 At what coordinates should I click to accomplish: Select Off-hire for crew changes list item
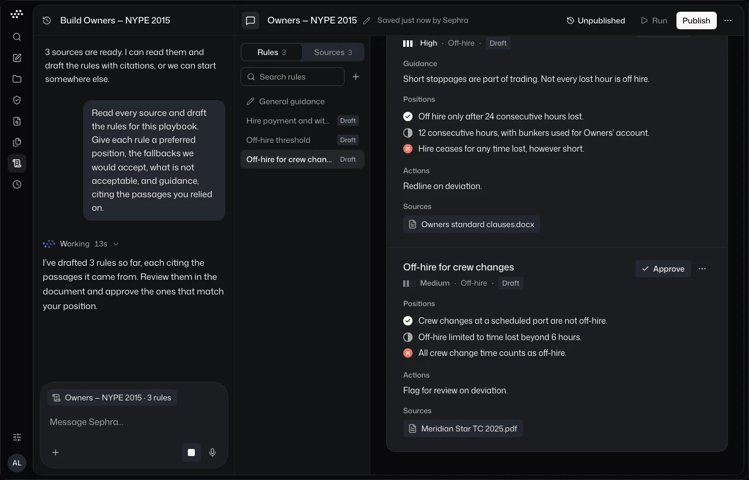[x=303, y=159]
